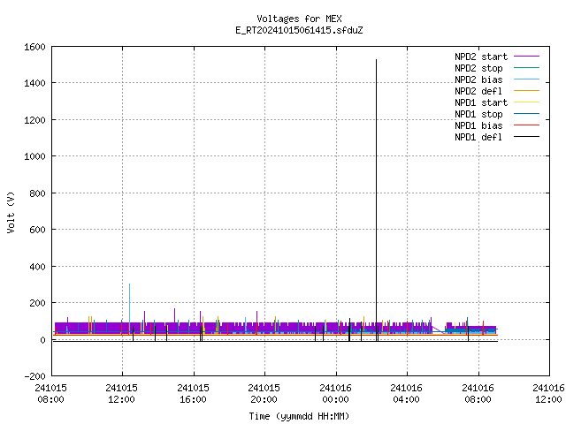This screenshot has height=424, width=566.
Task: Click the 241015 16:00 x-axis tick label
Action: click(193, 394)
